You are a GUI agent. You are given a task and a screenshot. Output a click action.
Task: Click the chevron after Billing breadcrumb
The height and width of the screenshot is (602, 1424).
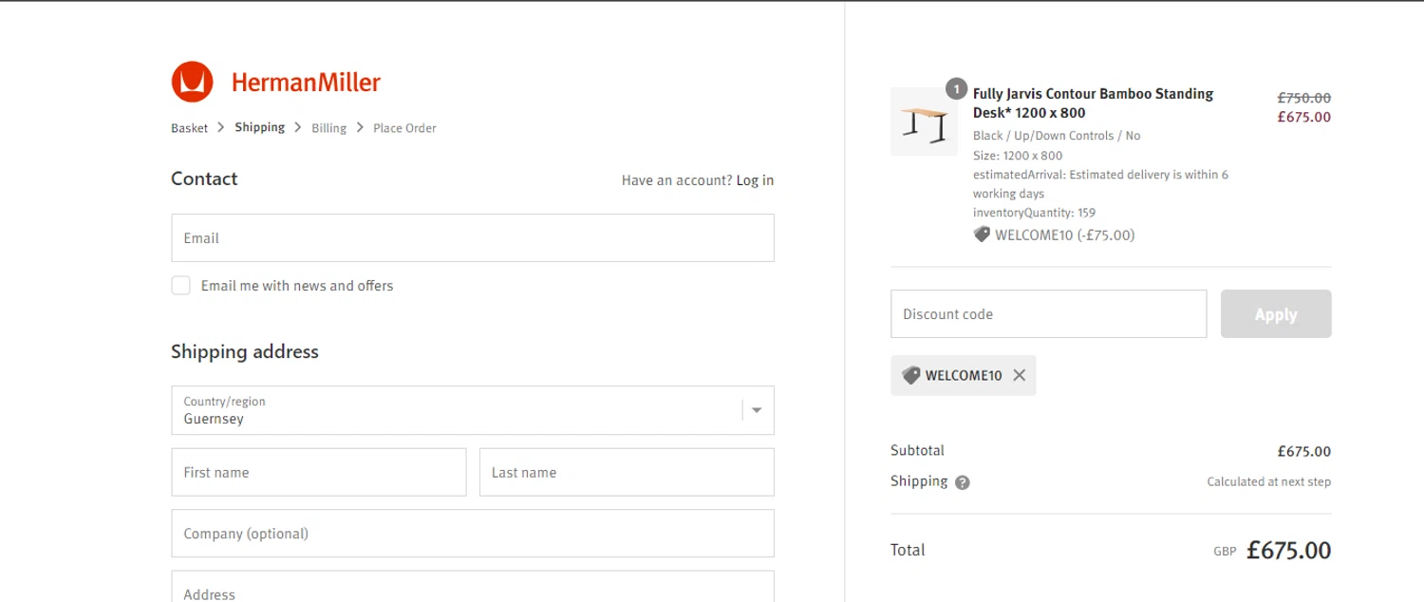360,127
